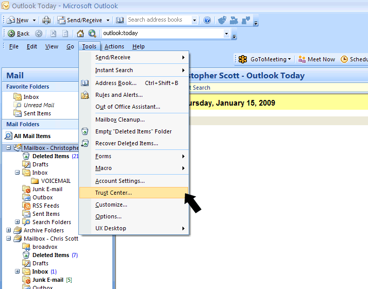Click the blue Help question mark icon
Image resolution: width=368 pixels, height=289 pixels.
(x=207, y=20)
